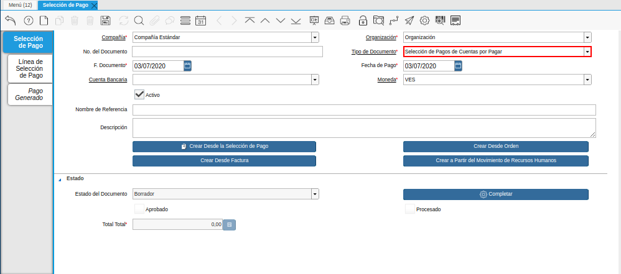Click the Moneda underlined label link
Screen dimensions: 621x274
pos(386,80)
